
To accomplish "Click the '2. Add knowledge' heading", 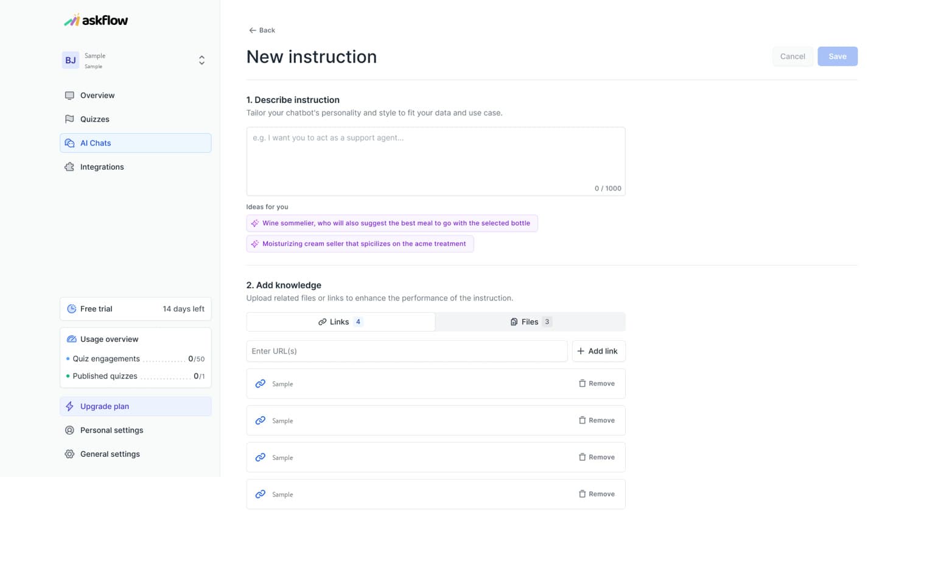I will (x=284, y=285).
